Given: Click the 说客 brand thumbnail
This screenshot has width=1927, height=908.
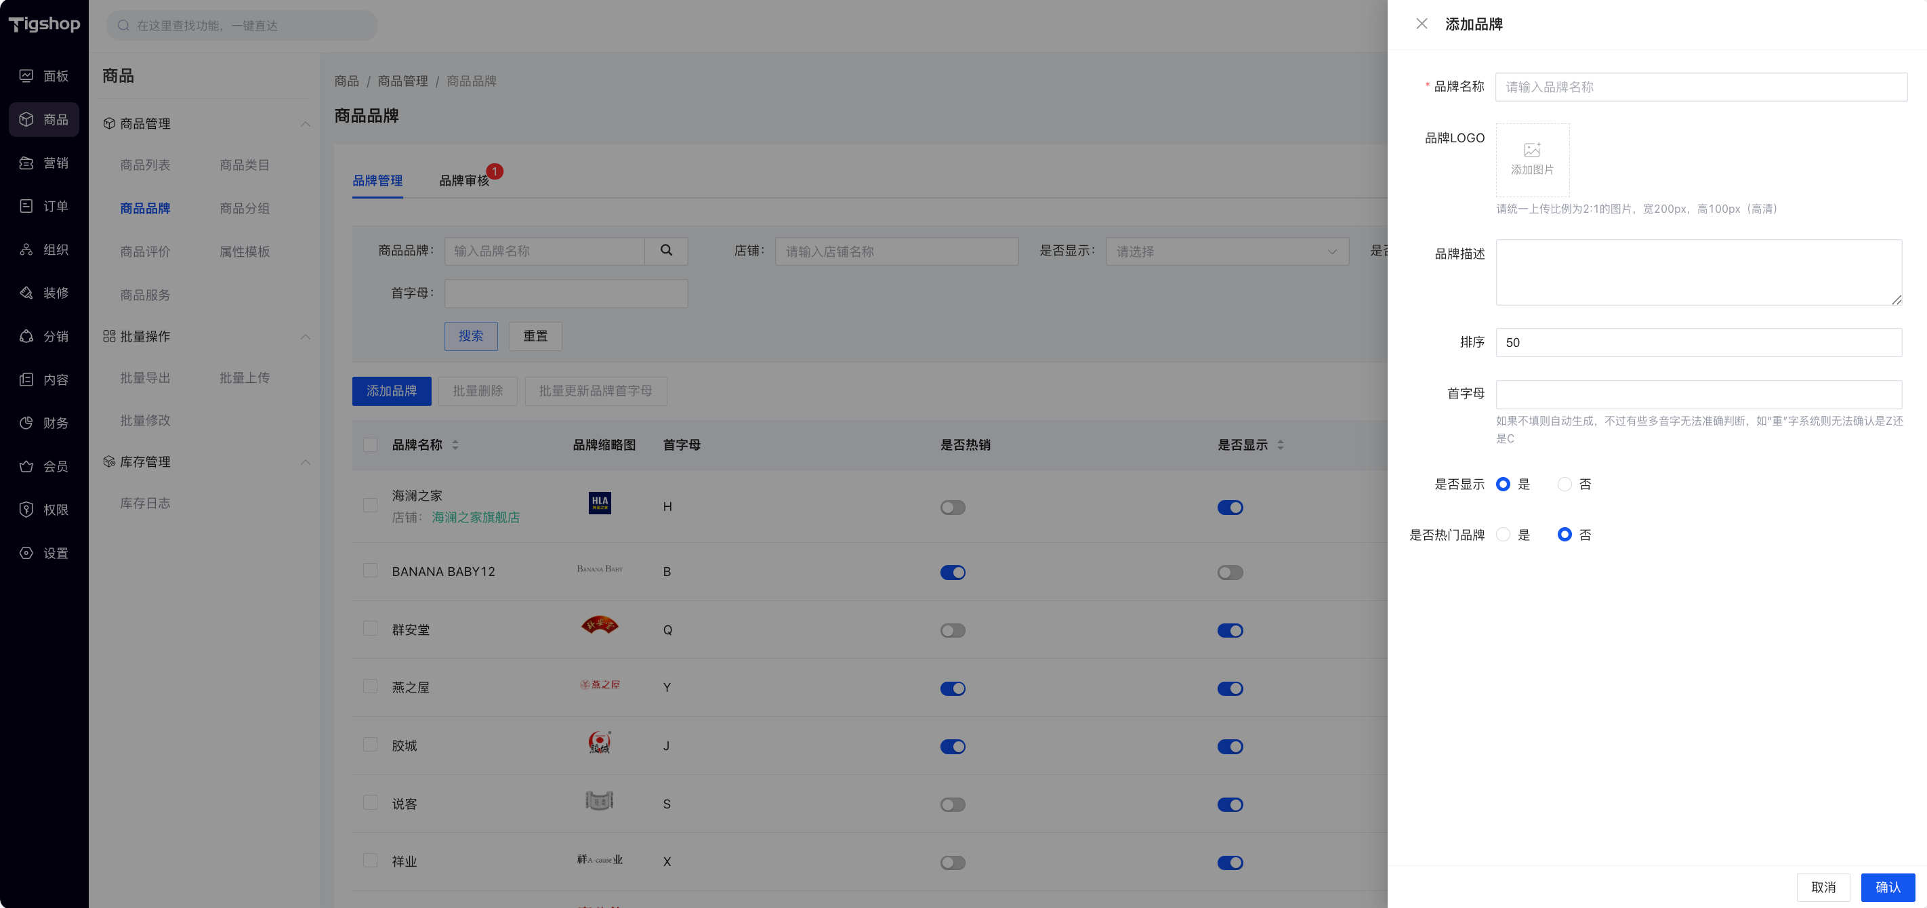Looking at the screenshot, I should [599, 800].
